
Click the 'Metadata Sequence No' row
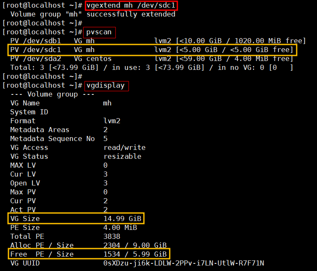coord(59,139)
